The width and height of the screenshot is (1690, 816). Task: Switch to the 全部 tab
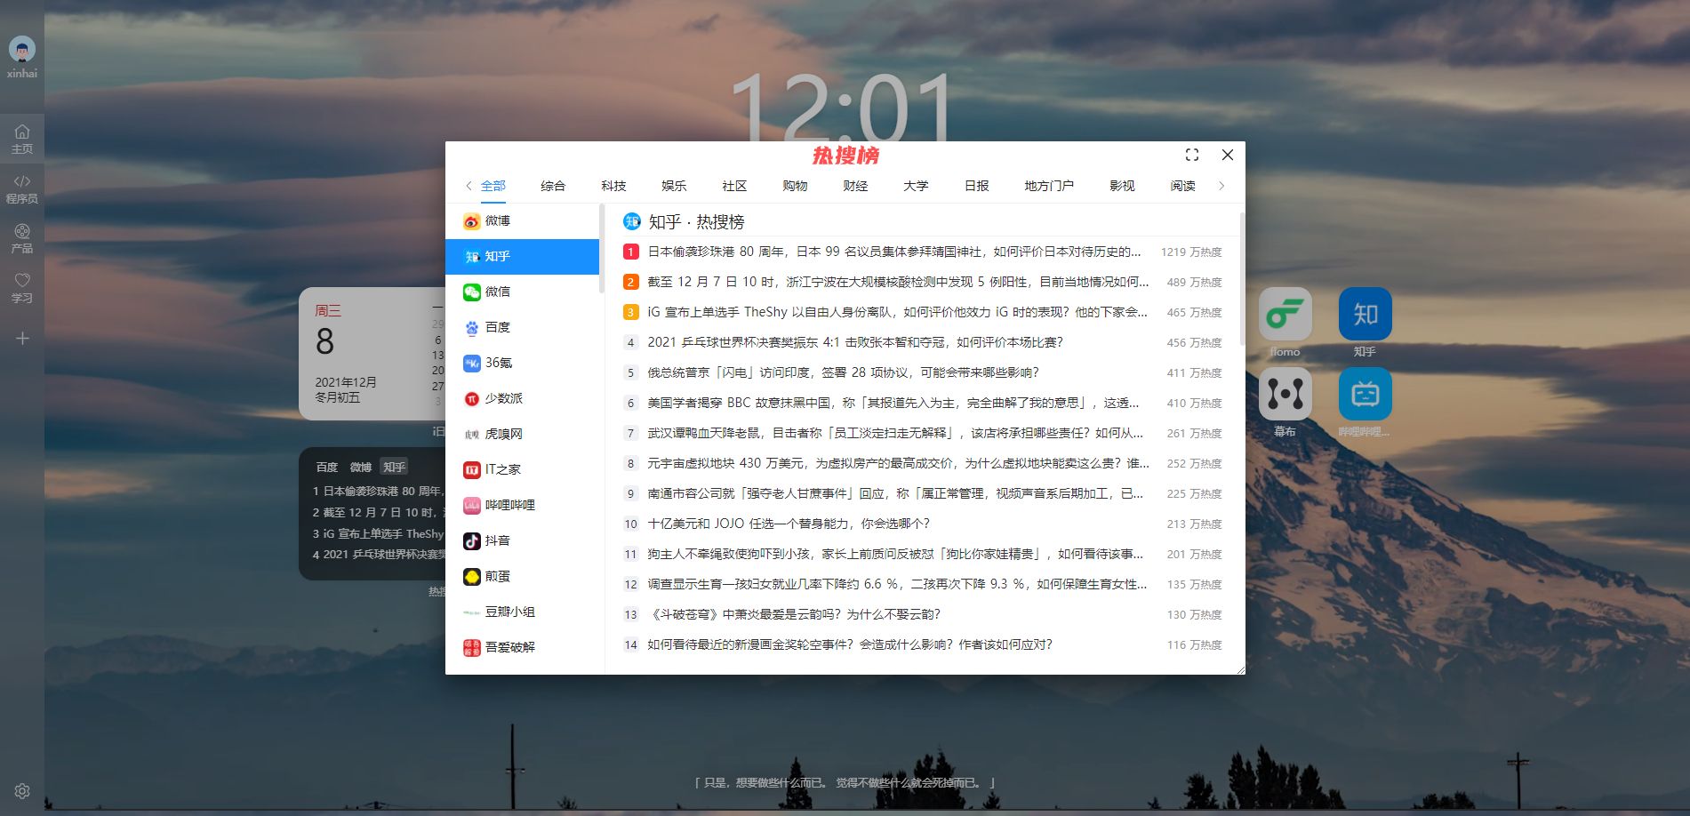[x=493, y=186]
